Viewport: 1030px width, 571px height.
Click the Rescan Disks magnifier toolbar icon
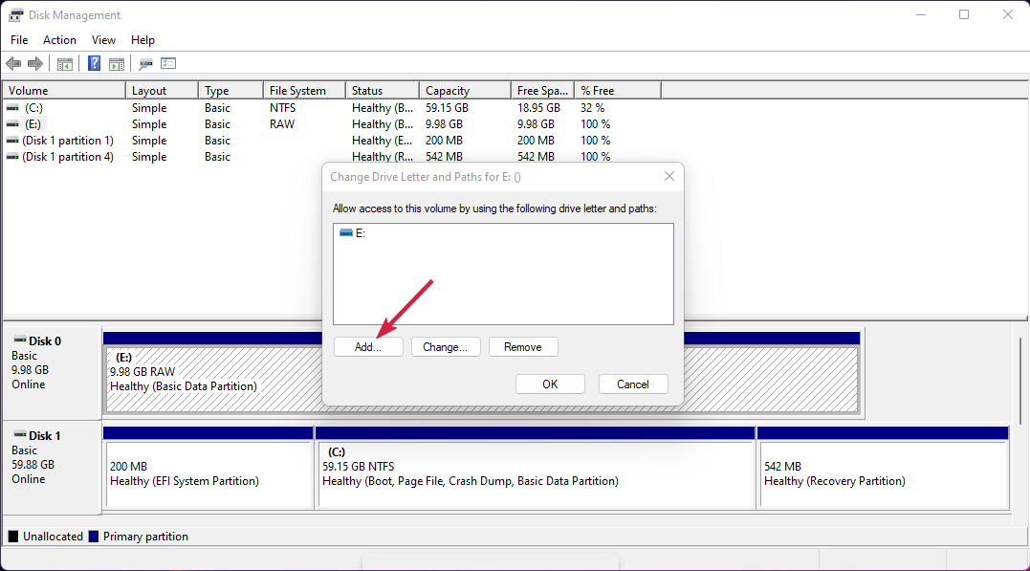(145, 64)
